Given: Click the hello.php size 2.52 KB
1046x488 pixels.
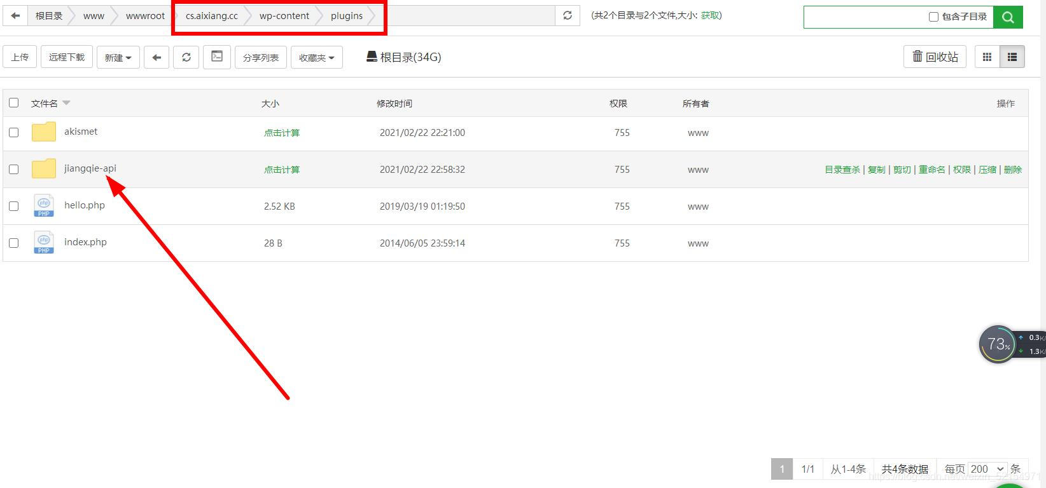Looking at the screenshot, I should coord(279,207).
